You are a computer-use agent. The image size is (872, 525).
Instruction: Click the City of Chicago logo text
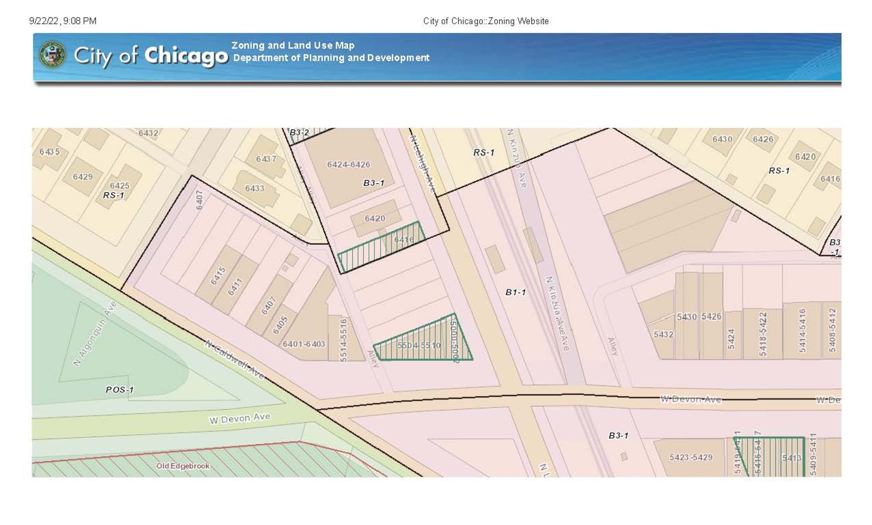[151, 56]
